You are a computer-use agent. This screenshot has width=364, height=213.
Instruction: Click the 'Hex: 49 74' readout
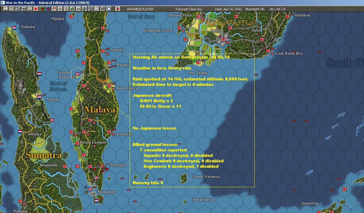click(x=277, y=9)
